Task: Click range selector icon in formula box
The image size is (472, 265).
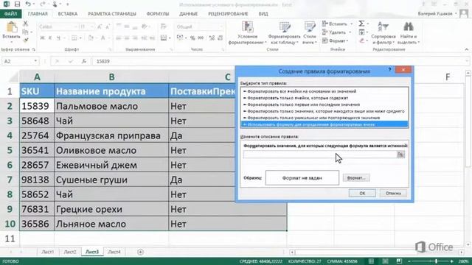Action: coord(400,155)
